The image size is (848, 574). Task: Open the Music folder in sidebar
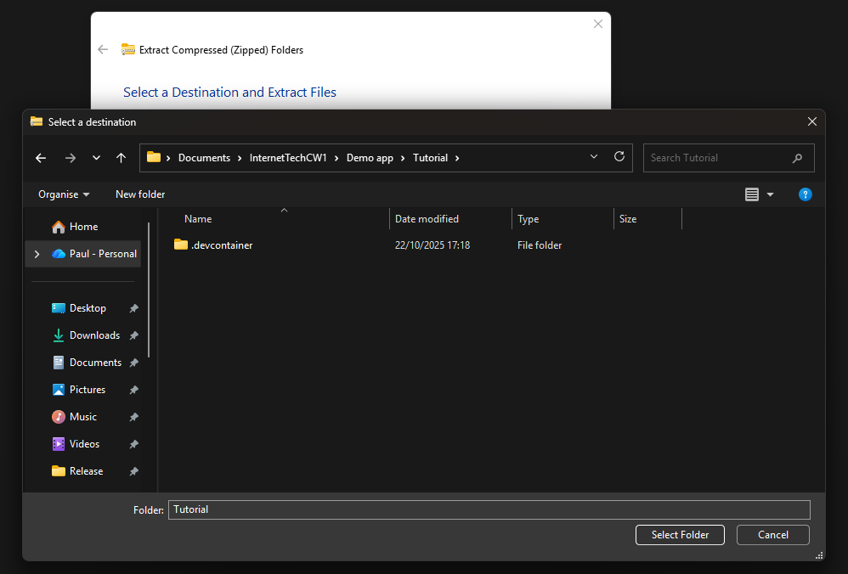82,417
